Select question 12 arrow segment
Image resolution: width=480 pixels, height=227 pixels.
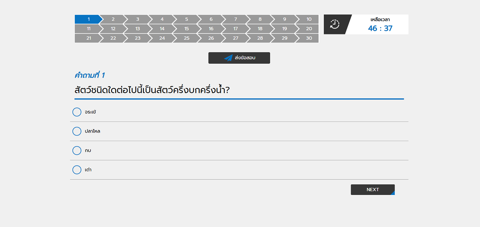[x=113, y=29]
